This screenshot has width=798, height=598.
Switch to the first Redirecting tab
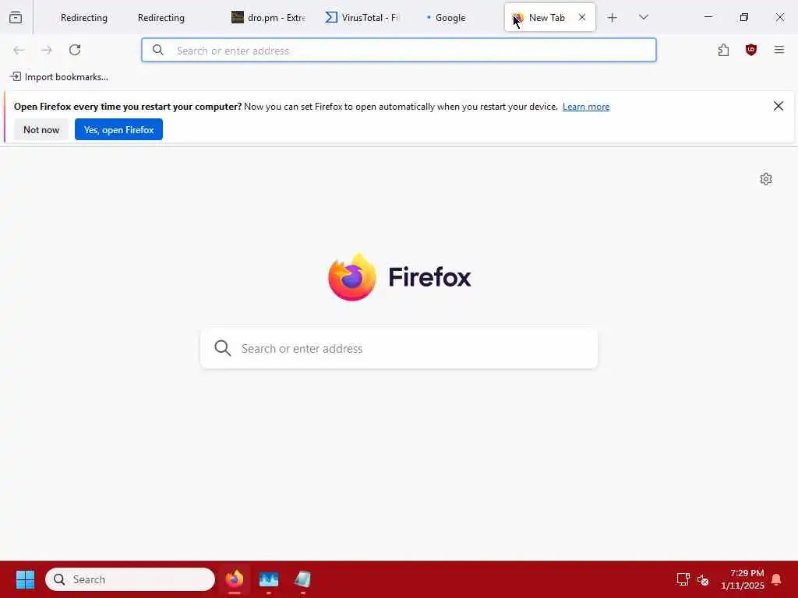click(84, 18)
